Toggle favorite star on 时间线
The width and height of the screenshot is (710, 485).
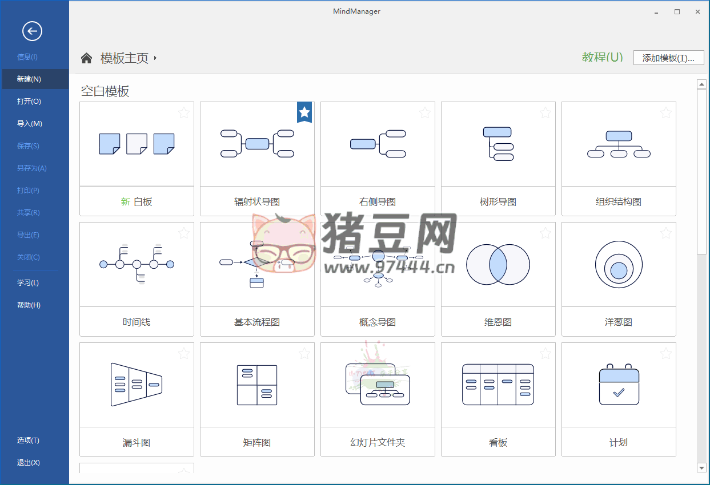point(184,233)
